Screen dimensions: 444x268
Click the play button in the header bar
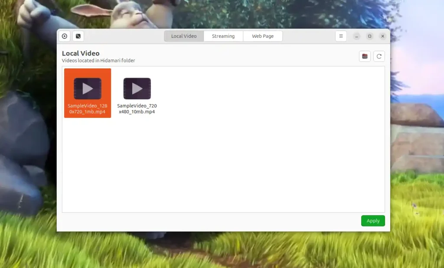65,36
